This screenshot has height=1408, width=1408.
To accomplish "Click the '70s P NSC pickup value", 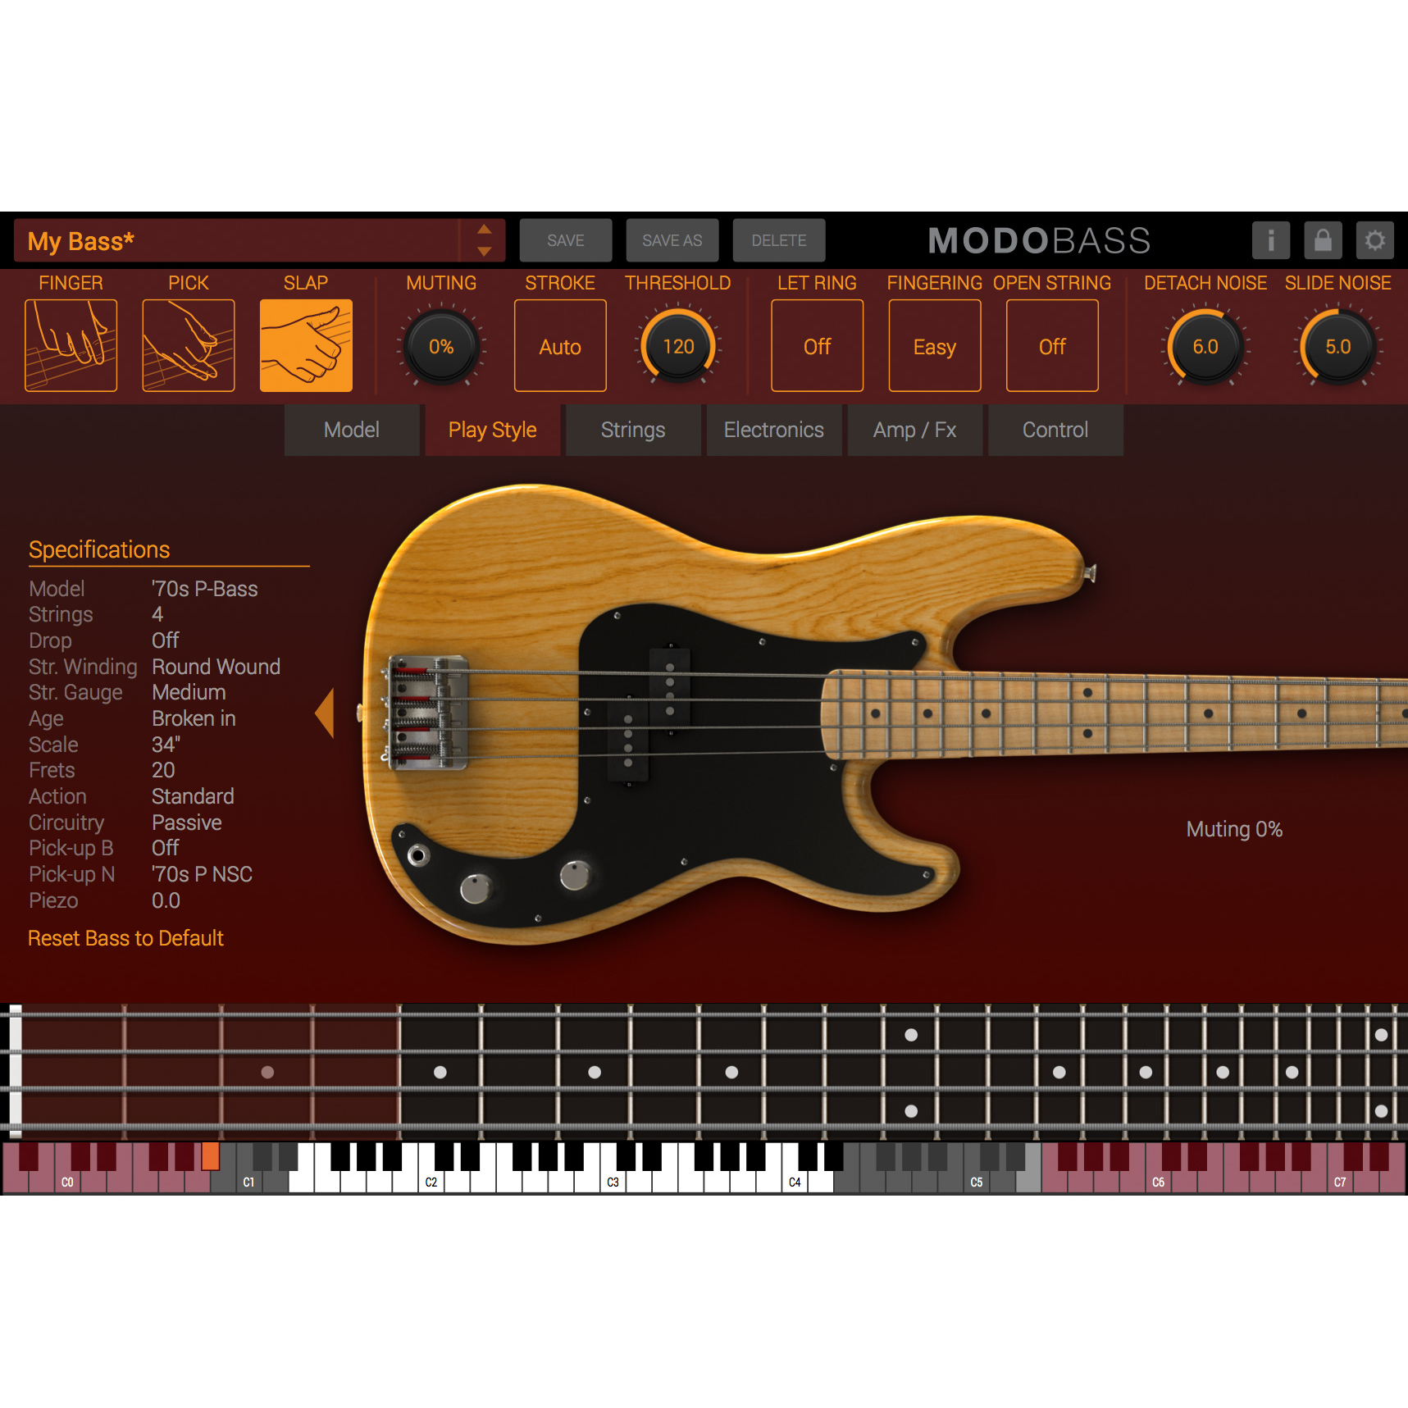I will point(202,874).
